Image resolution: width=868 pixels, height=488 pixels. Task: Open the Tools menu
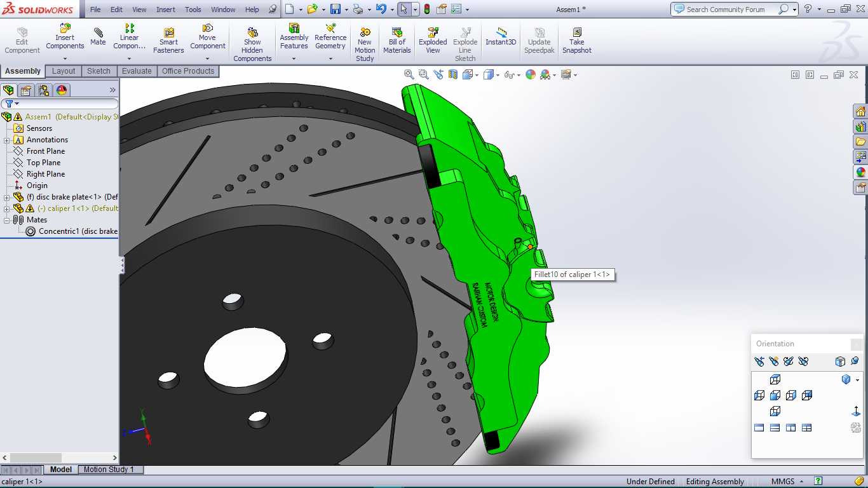[193, 10]
